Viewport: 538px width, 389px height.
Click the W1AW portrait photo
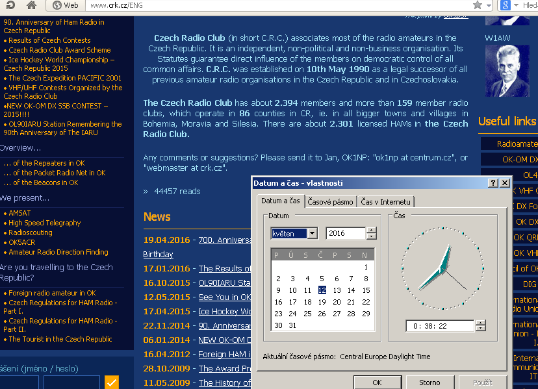507,70
